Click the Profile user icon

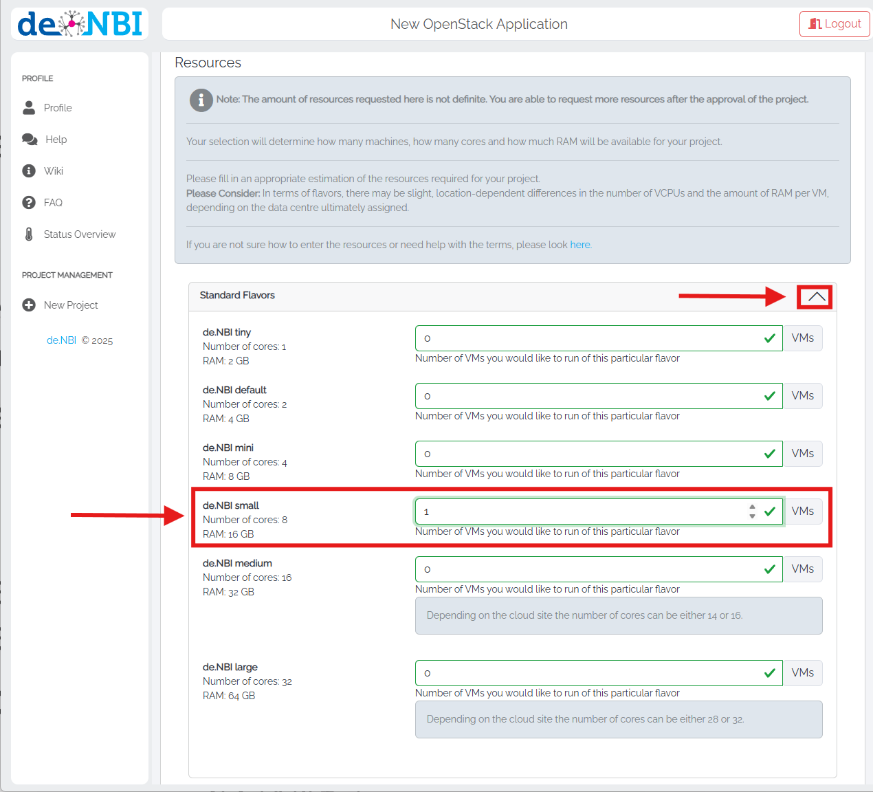29,108
